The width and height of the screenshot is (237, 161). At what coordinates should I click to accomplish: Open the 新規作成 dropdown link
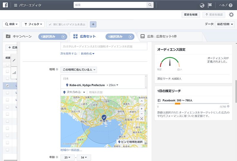pos(87,54)
